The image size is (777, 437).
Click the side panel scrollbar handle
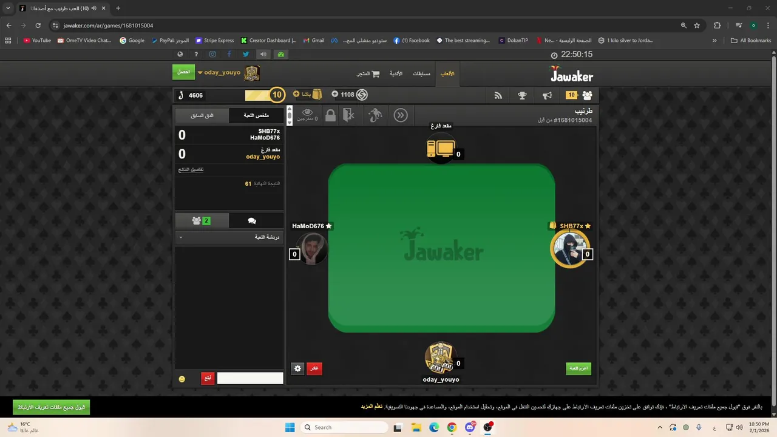pyautogui.click(x=290, y=115)
